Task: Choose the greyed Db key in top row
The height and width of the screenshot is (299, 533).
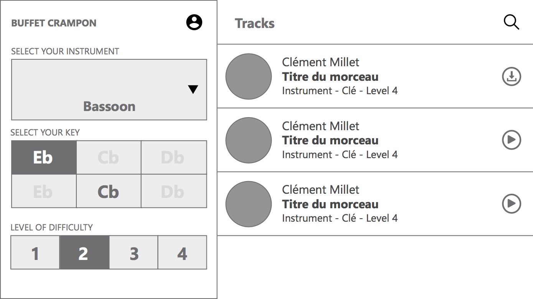Action: click(173, 157)
